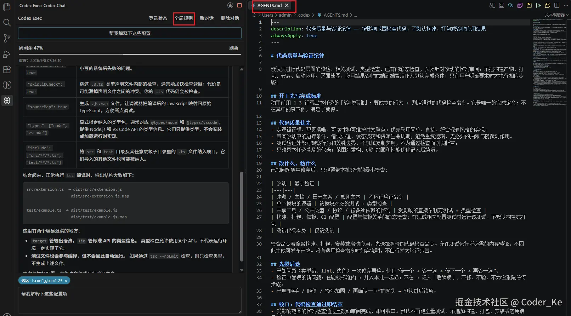Open the Run and Debug view
This screenshot has width=571, height=316.
point(7,54)
